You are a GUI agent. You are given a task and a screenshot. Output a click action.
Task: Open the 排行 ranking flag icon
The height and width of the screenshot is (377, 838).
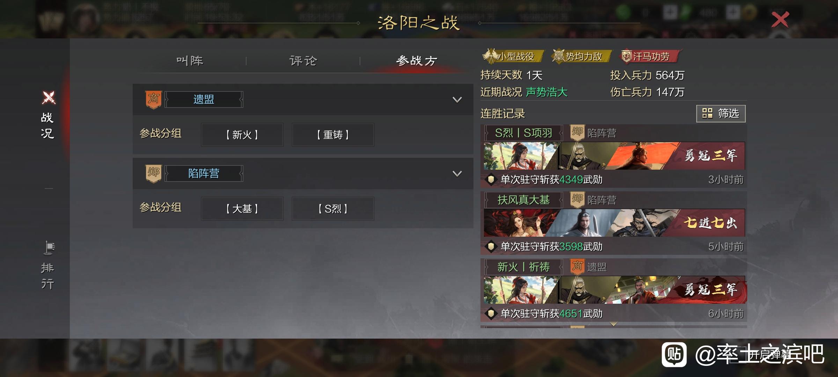[49, 248]
